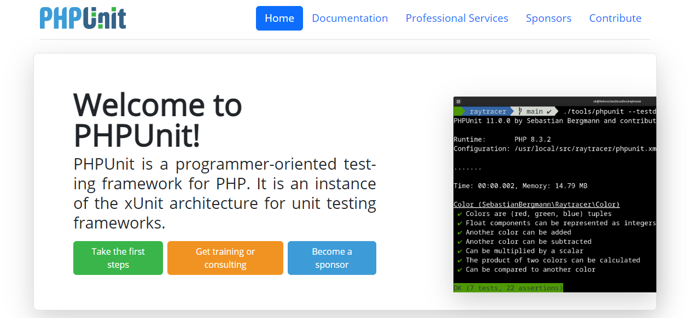Click the orange Get training or consulting button
This screenshot has width=693, height=318.
coord(225,258)
